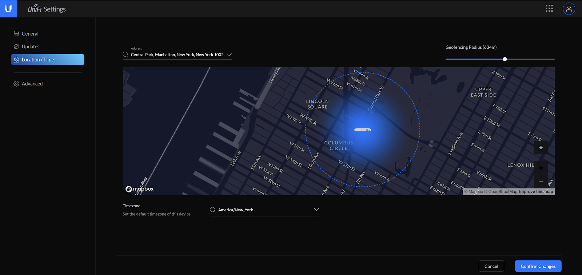Click Geofencing Radius (634m) label

(x=471, y=47)
